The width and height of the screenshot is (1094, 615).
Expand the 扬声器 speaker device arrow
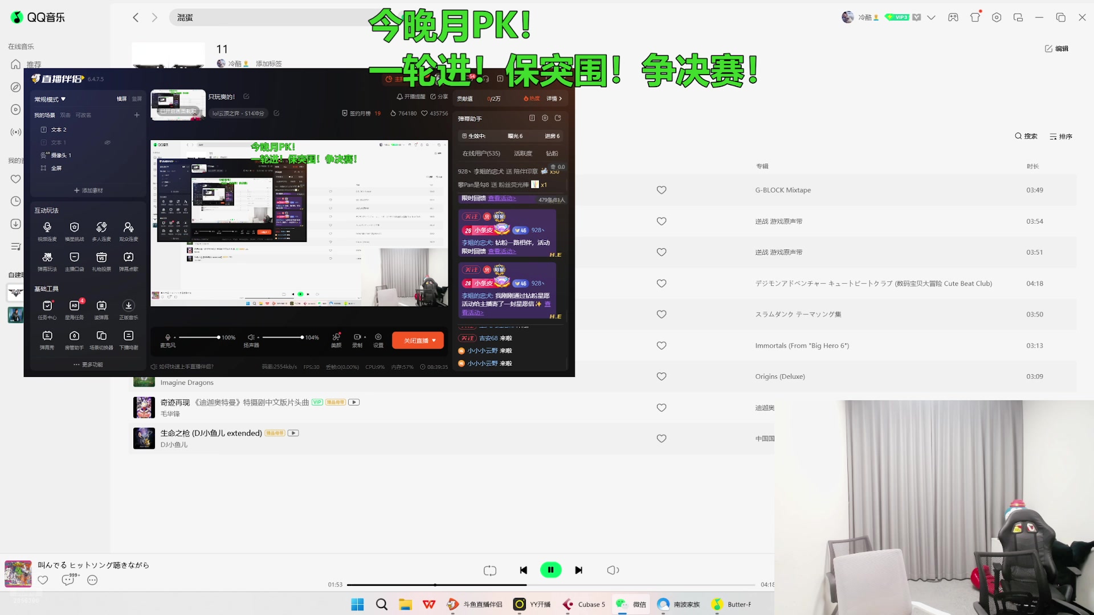258,337
